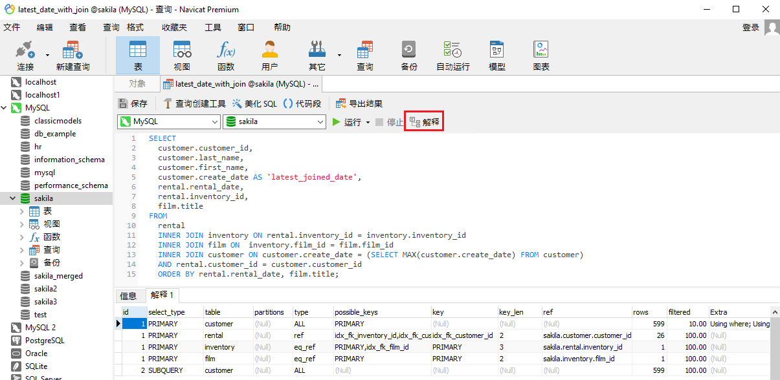Click sakila.inventory.film_id ref cell

(586, 359)
